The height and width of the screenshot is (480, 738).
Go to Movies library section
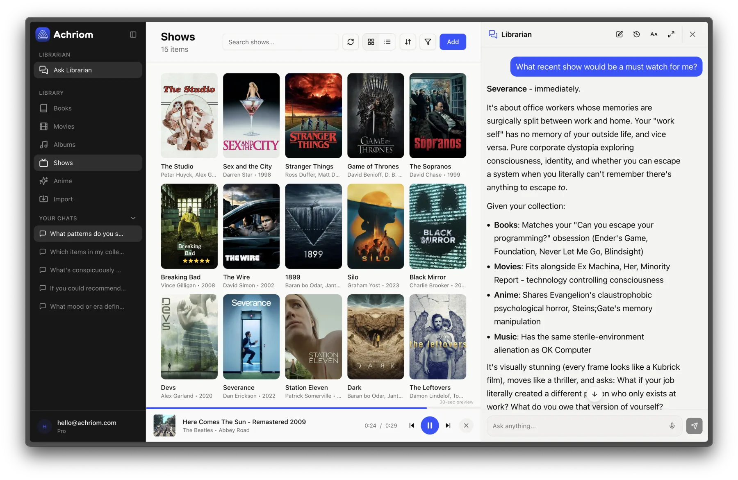pos(88,126)
